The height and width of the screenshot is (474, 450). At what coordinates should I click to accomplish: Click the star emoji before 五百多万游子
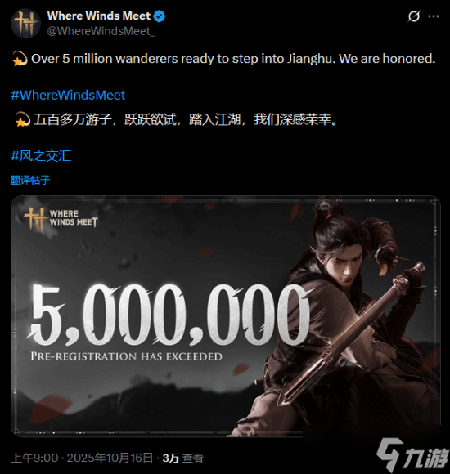[22, 119]
